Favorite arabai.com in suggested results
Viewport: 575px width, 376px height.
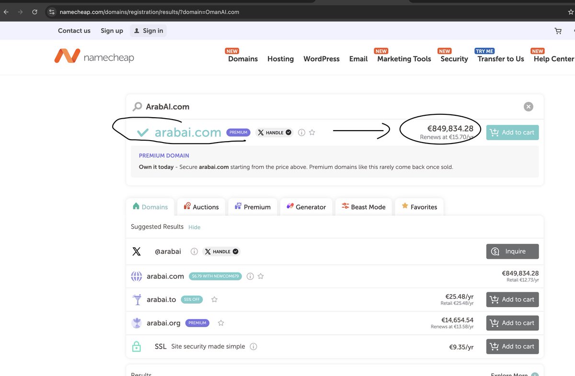(x=261, y=276)
